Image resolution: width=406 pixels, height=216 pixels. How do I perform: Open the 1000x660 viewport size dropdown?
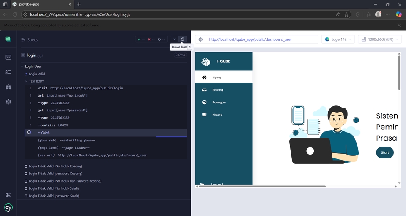379,39
